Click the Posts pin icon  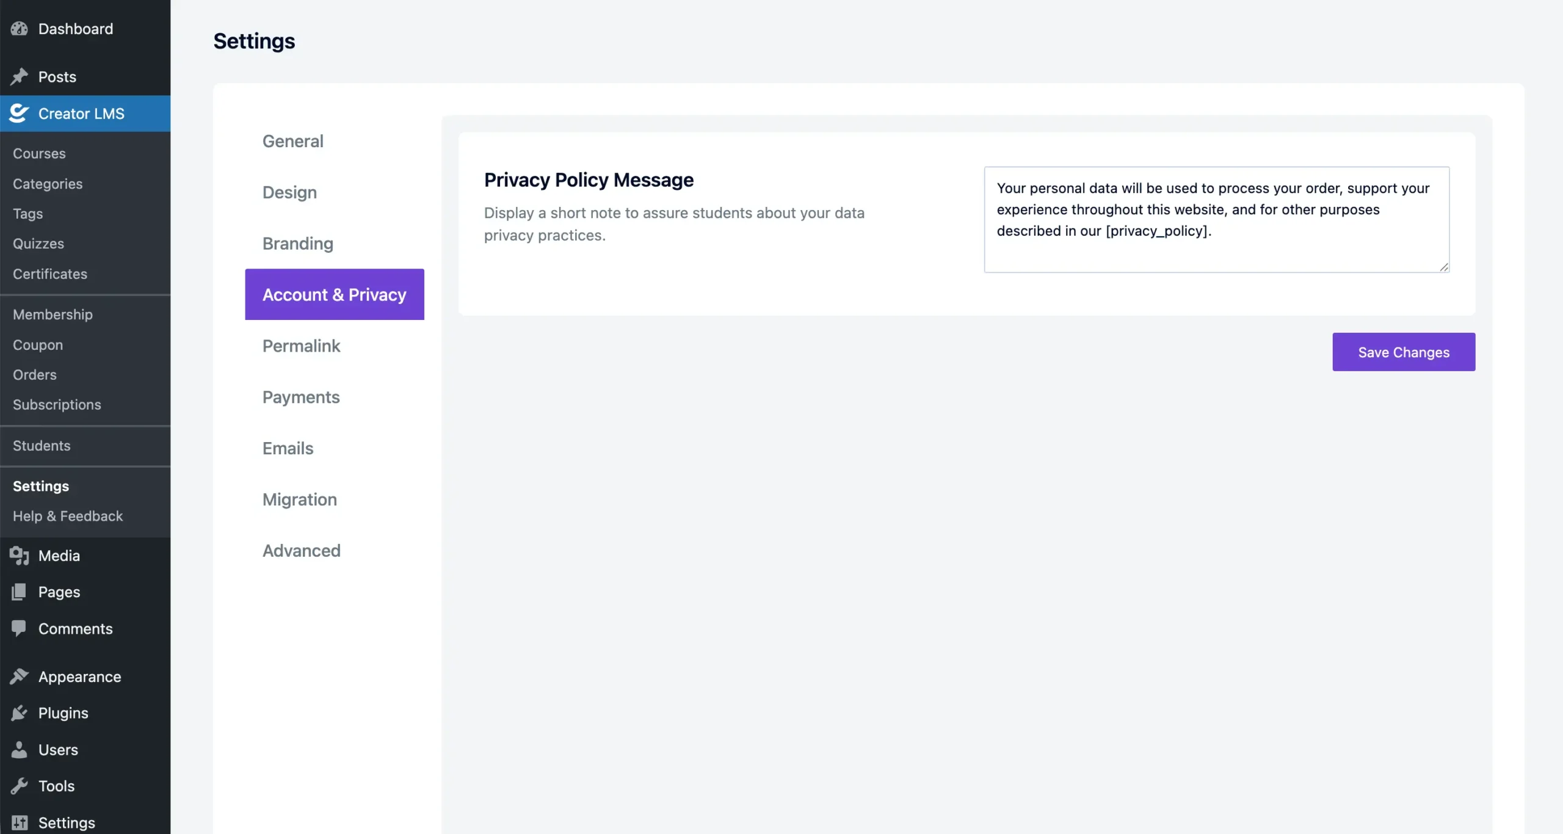pyautogui.click(x=19, y=76)
